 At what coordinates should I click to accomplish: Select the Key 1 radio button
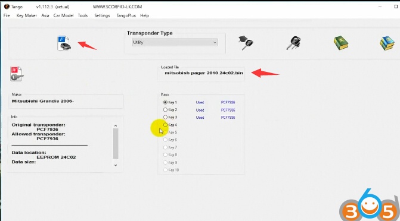point(165,102)
